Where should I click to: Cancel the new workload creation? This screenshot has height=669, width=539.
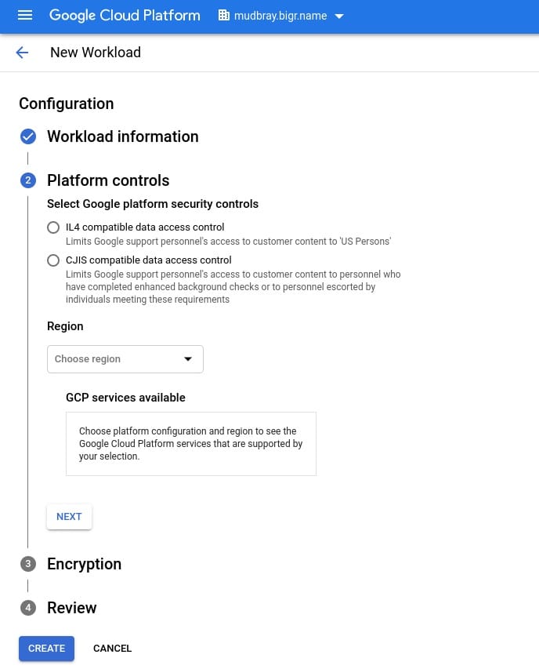click(112, 649)
